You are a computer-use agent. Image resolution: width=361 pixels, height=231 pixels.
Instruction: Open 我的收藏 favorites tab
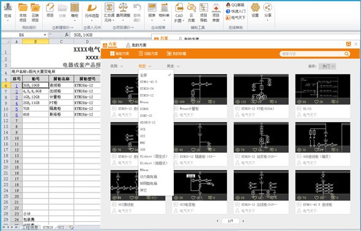[x=176, y=54]
